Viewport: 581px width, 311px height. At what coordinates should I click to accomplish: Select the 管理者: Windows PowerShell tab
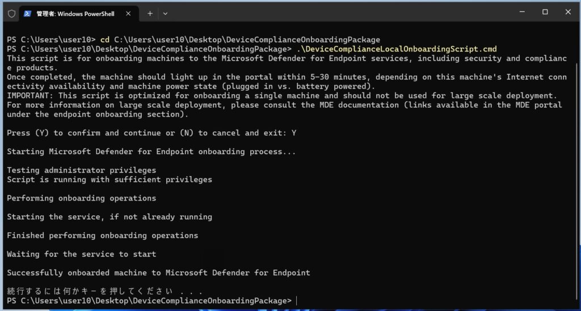79,14
